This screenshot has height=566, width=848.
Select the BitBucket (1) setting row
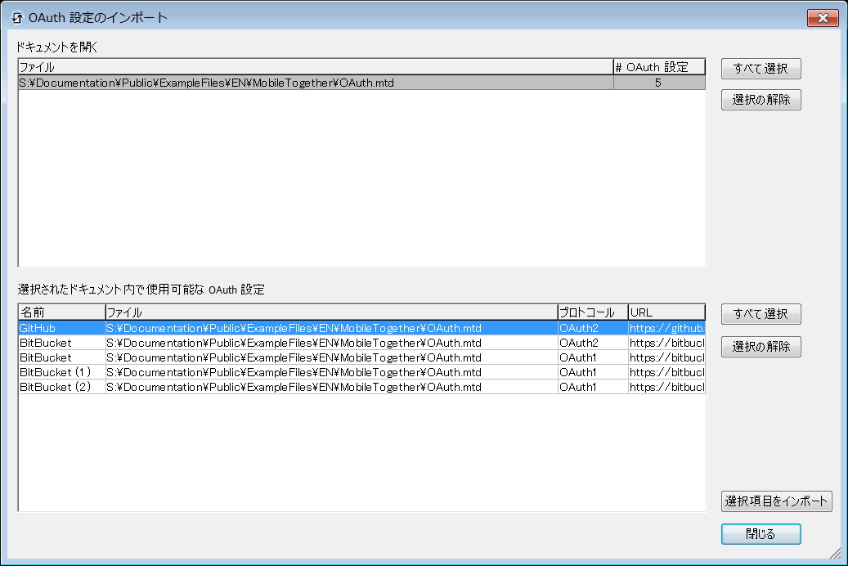(x=361, y=372)
